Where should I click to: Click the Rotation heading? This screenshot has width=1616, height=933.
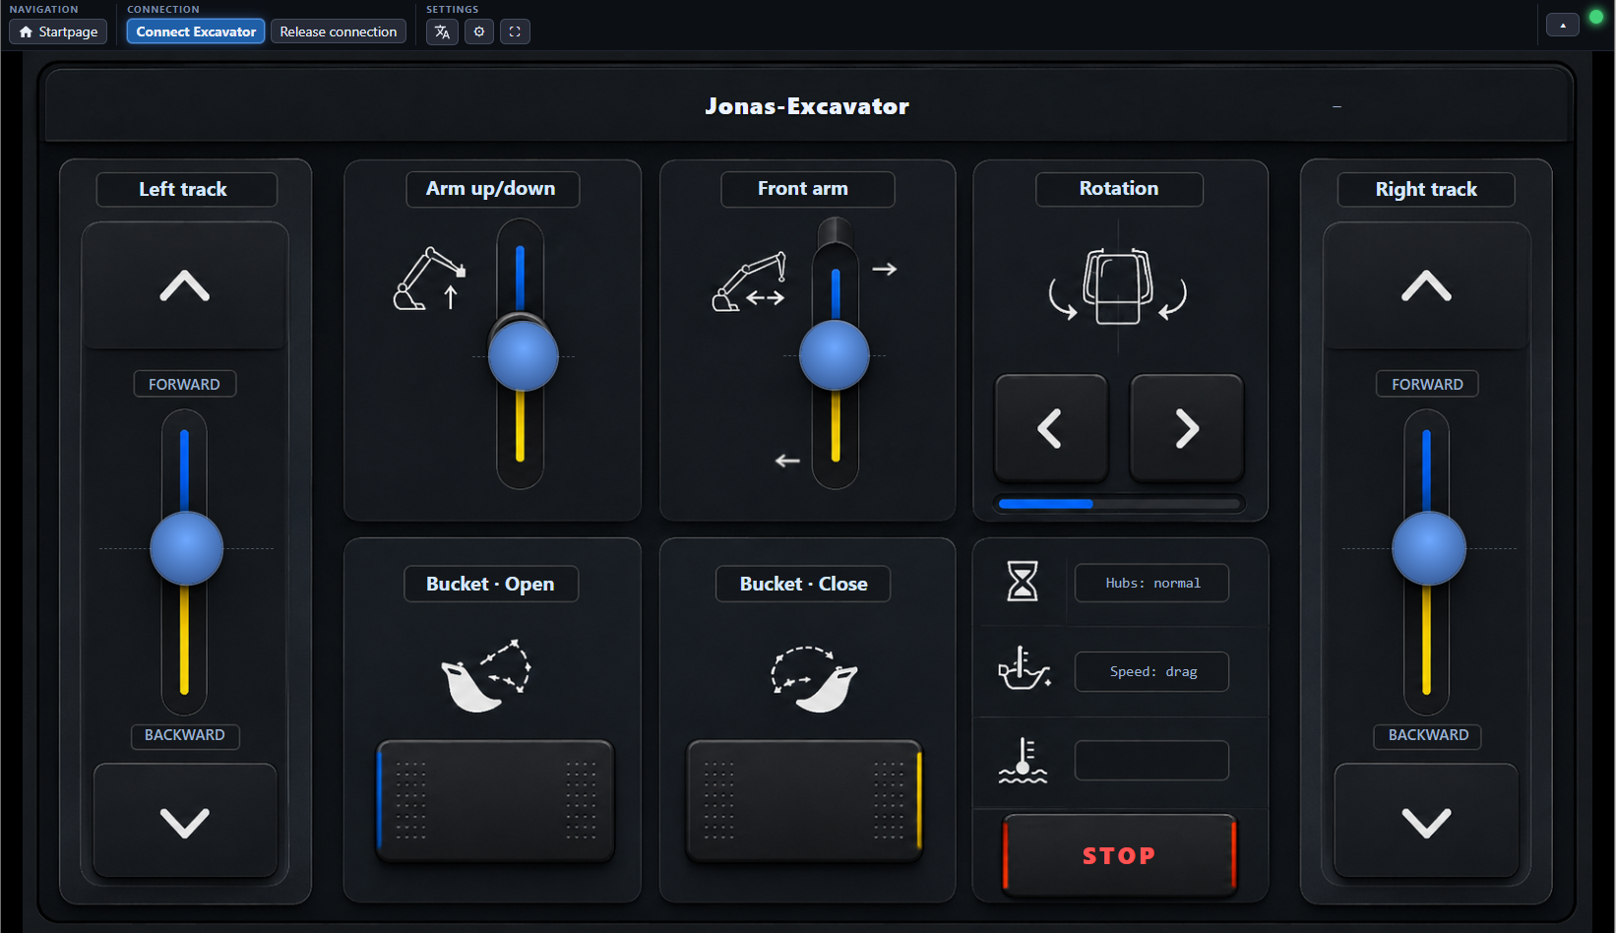[1119, 189]
